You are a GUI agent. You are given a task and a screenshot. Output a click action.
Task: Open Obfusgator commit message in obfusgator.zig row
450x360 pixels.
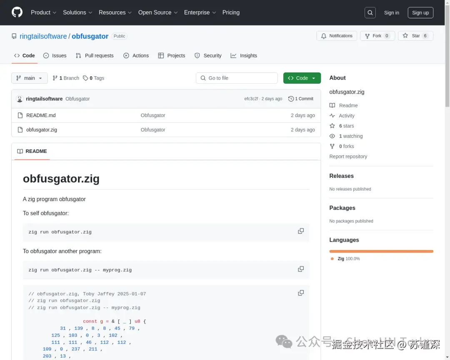pyautogui.click(x=153, y=130)
